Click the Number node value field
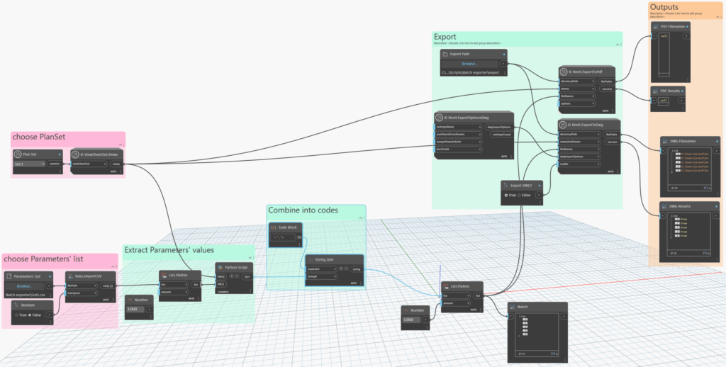The width and height of the screenshot is (726, 367). point(134,310)
